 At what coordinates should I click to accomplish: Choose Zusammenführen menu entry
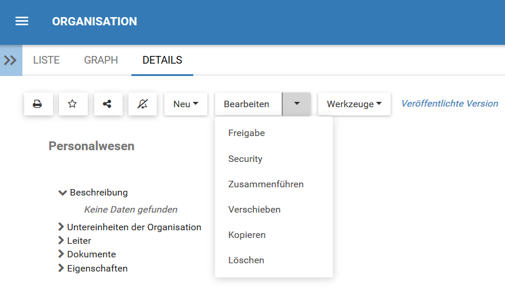point(266,184)
